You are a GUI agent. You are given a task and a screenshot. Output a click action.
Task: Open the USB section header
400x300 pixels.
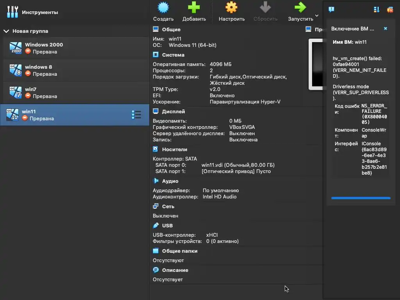pos(167,225)
